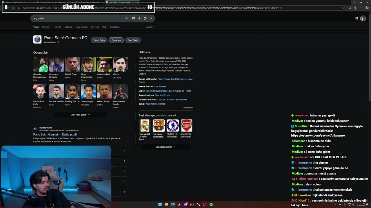Open Barcelona takım listesi card
Screen dimensions: 371x208
coord(159,129)
